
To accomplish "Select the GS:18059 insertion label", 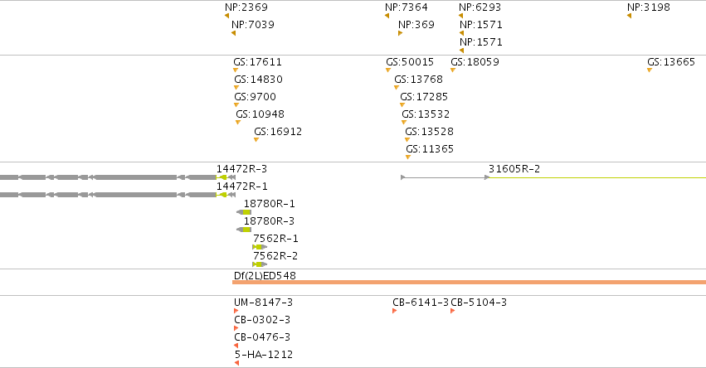I will click(x=475, y=62).
